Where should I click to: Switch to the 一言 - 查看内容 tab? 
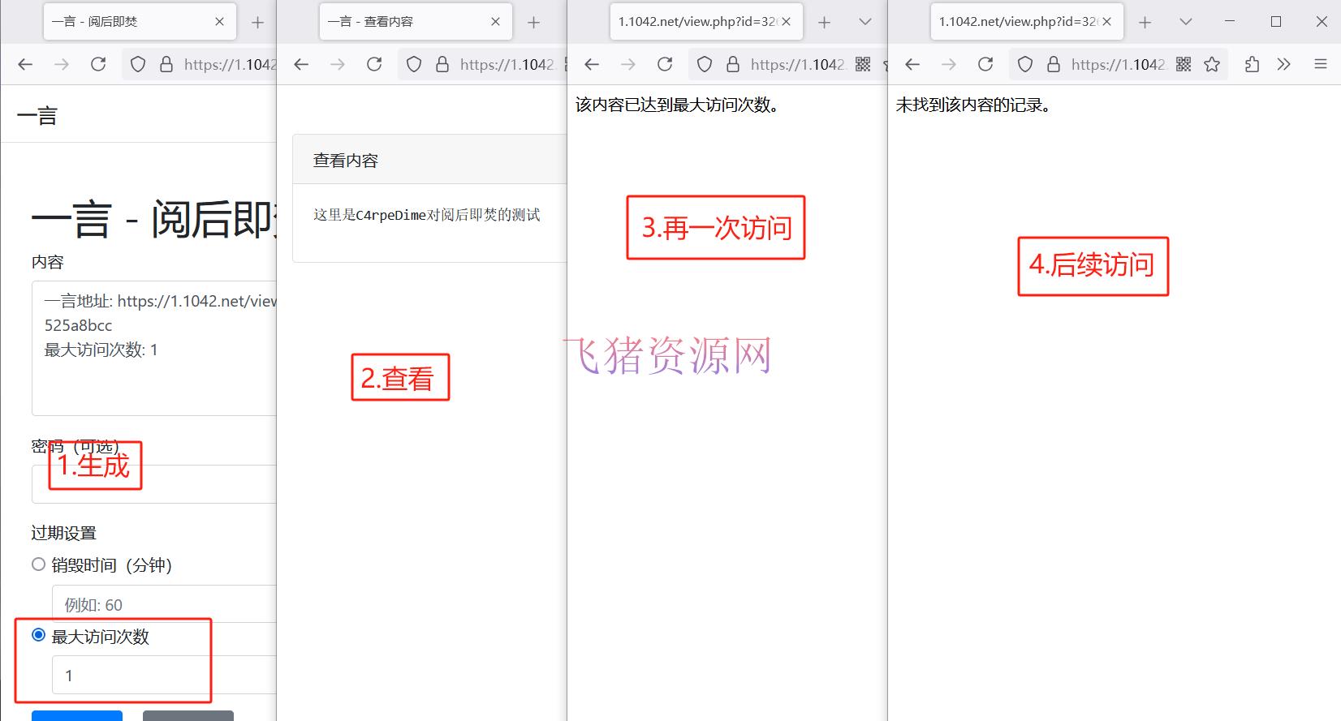(416, 22)
